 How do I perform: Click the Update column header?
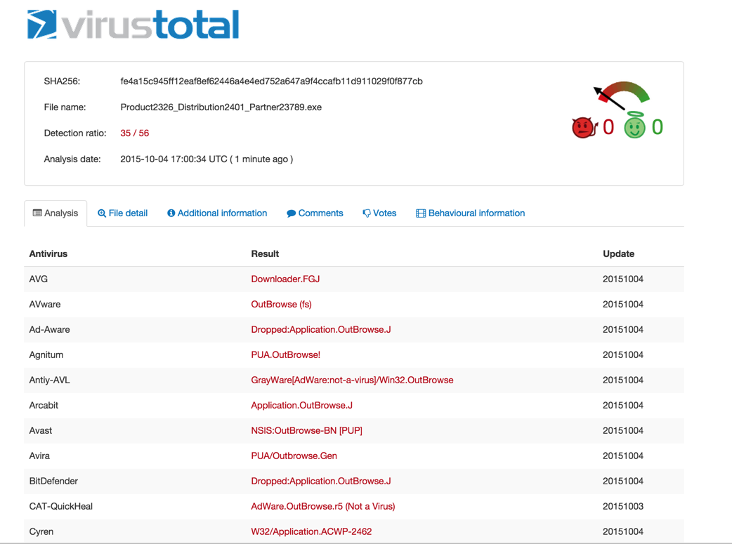coord(619,254)
